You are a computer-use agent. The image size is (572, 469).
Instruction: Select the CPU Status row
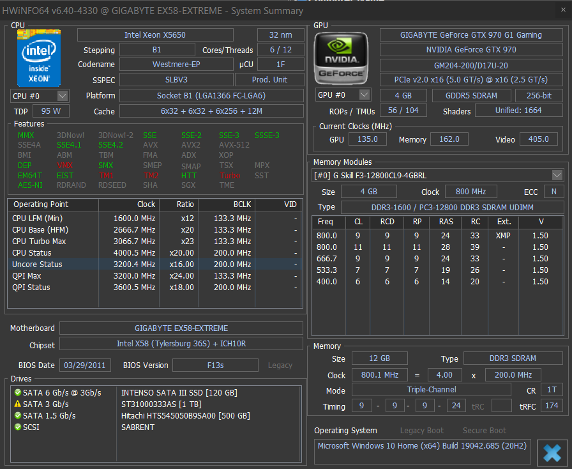tap(154, 253)
